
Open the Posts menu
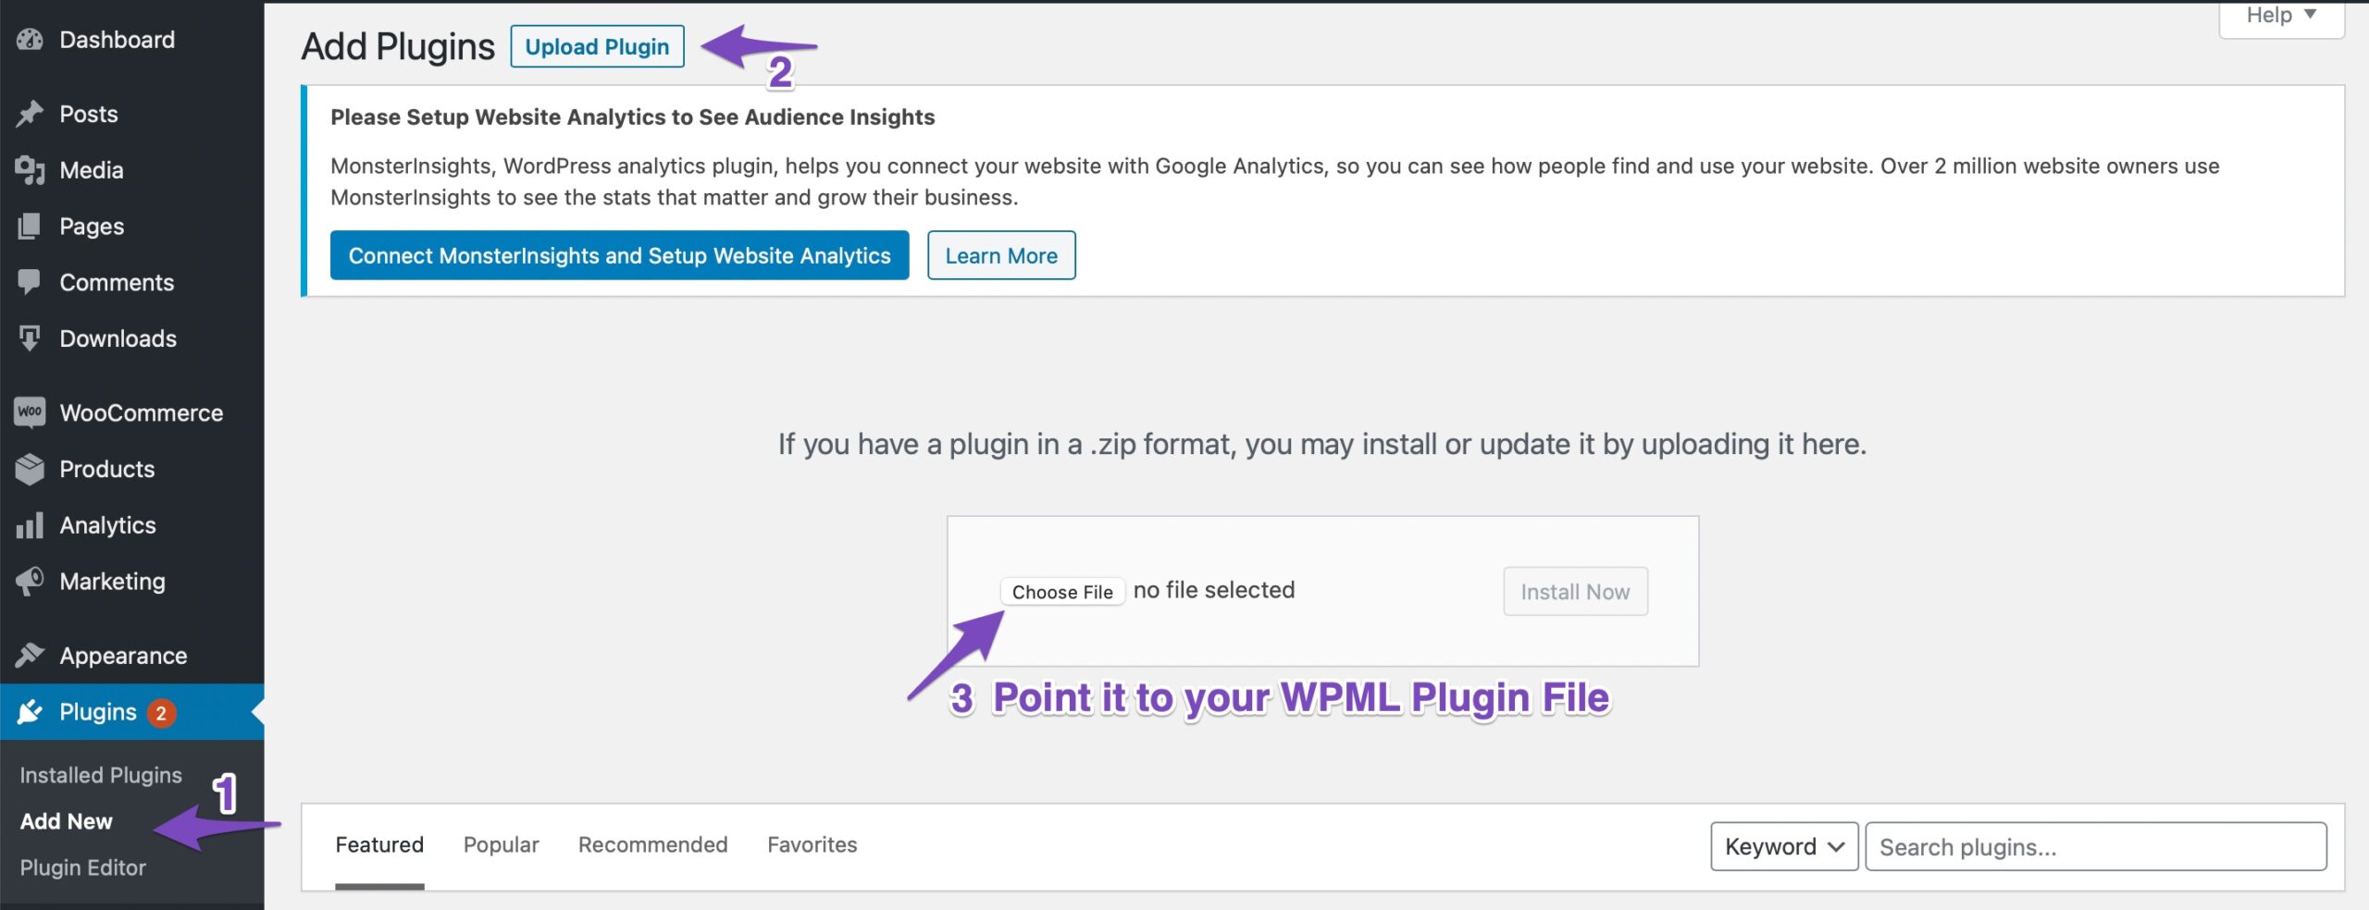pos(88,114)
